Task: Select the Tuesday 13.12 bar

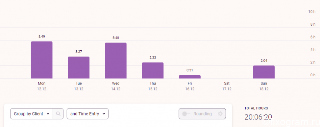Action: (x=78, y=67)
